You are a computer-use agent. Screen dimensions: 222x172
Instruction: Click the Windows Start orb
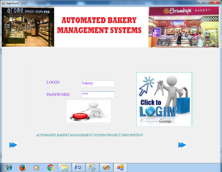pyautogui.click(x=1, y=168)
